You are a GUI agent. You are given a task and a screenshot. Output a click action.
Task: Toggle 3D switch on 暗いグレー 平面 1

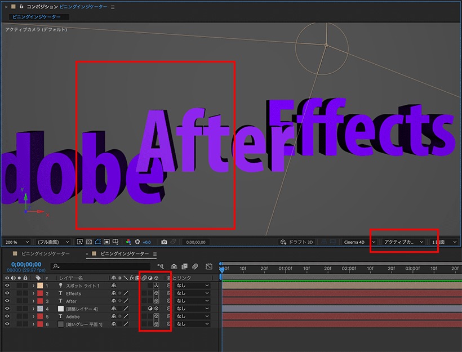point(156,324)
